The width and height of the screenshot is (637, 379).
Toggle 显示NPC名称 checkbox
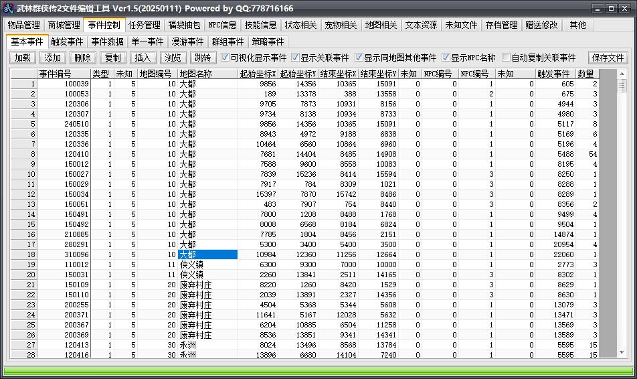[446, 58]
